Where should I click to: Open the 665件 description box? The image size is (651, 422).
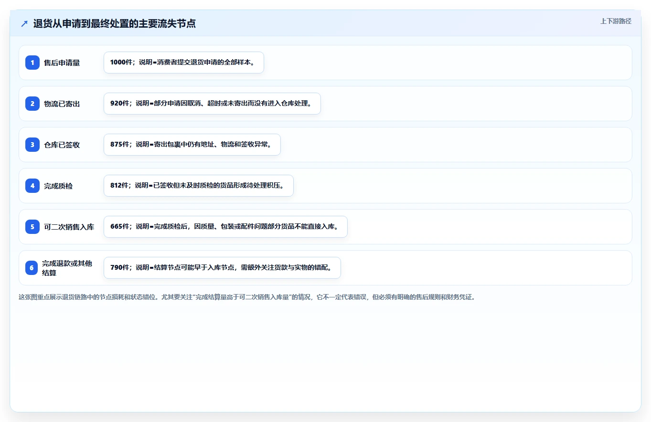click(x=225, y=227)
